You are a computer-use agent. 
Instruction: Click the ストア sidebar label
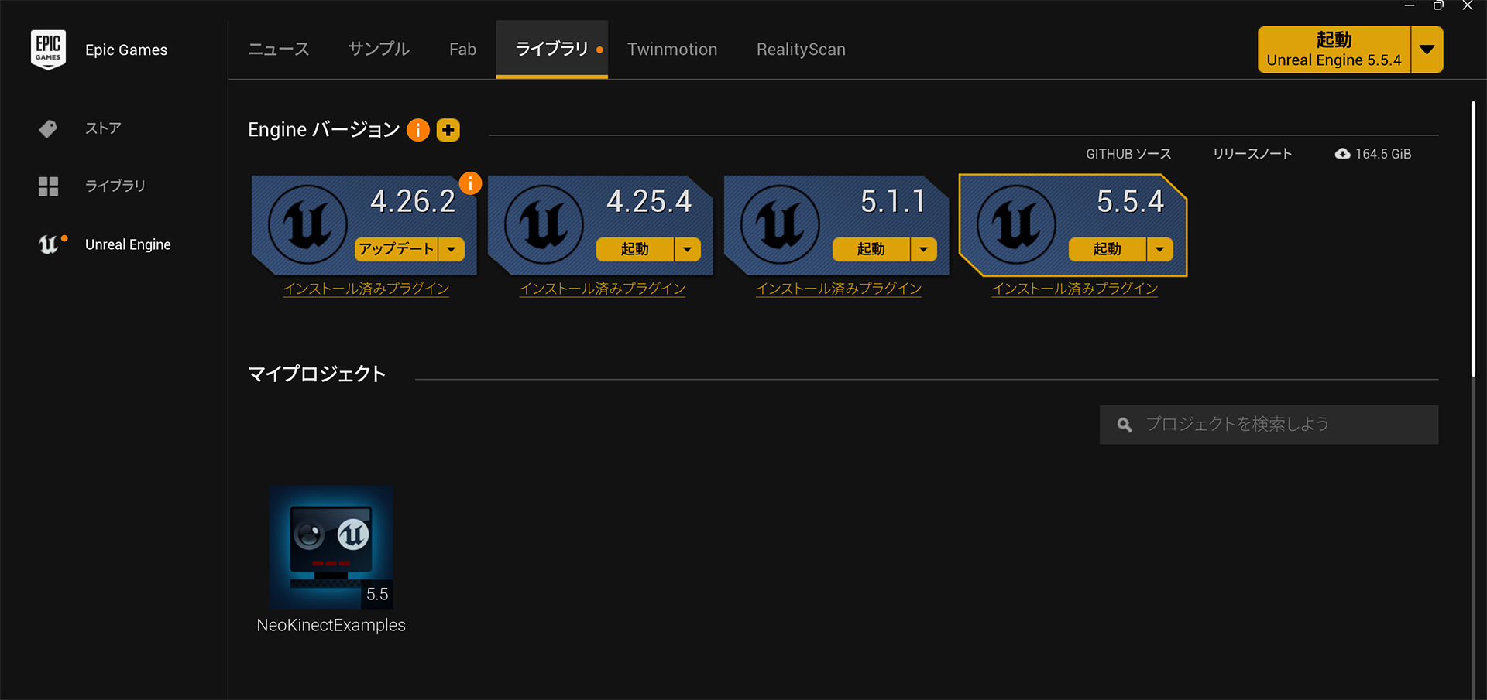coord(103,128)
